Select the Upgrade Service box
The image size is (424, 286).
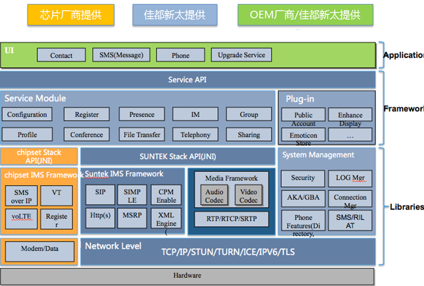[241, 55]
